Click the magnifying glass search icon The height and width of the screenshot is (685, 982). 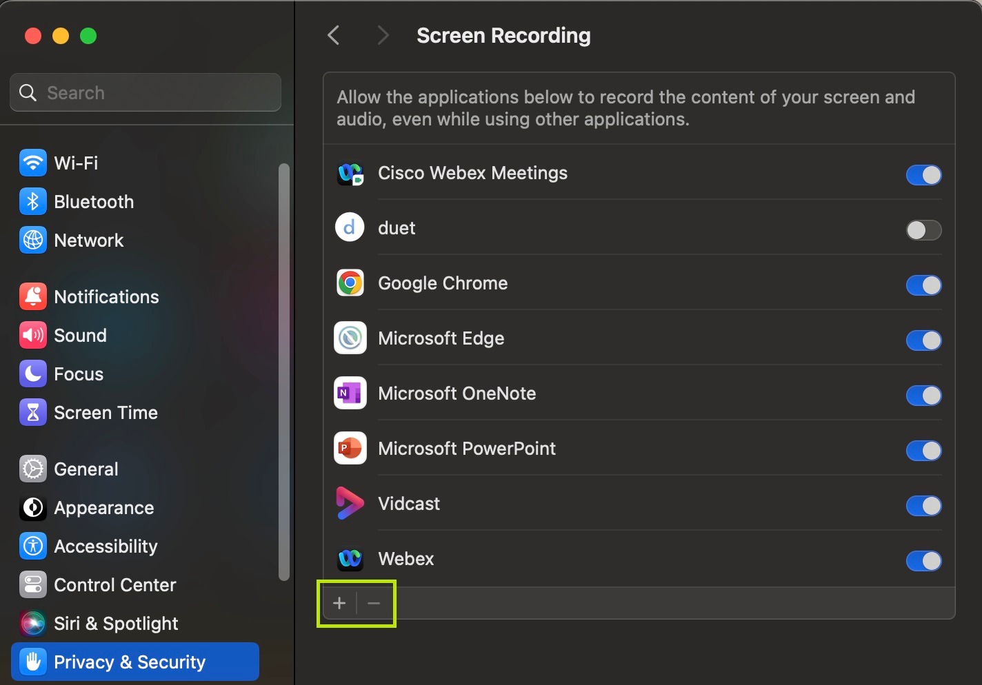28,92
